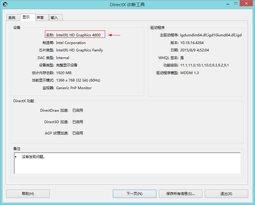Click 保存所有信息(S)... button
255x205 pixels.
(x=181, y=193)
